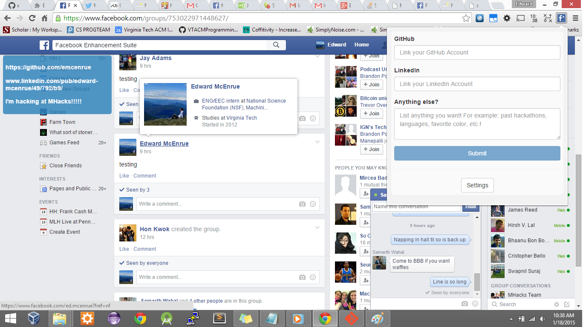
Task: Open Games Feed in left sidebar
Action: [64, 143]
